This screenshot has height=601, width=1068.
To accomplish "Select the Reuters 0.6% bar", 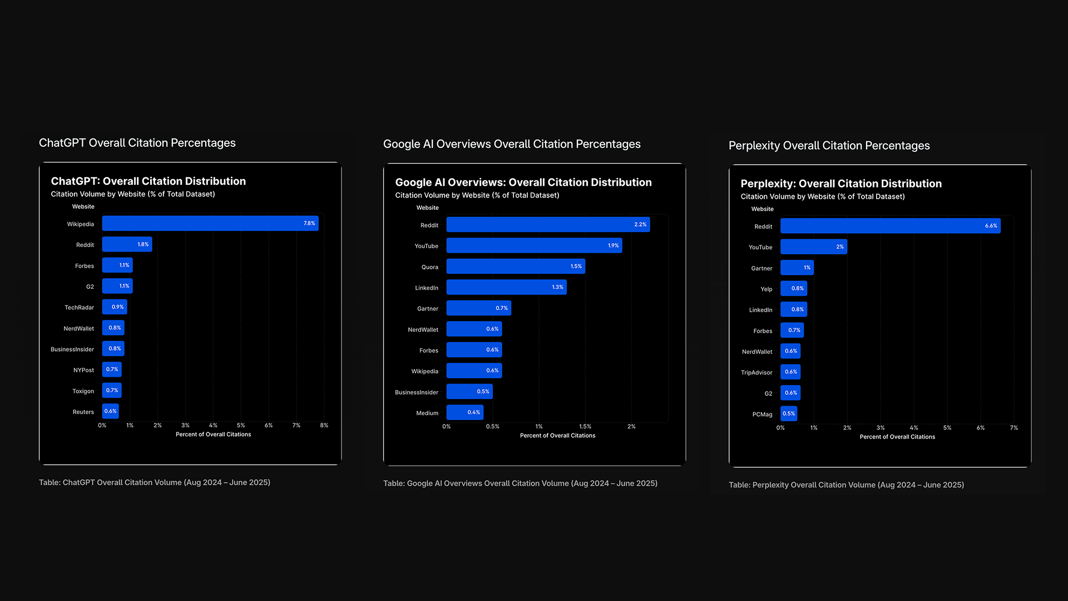I will click(x=111, y=411).
